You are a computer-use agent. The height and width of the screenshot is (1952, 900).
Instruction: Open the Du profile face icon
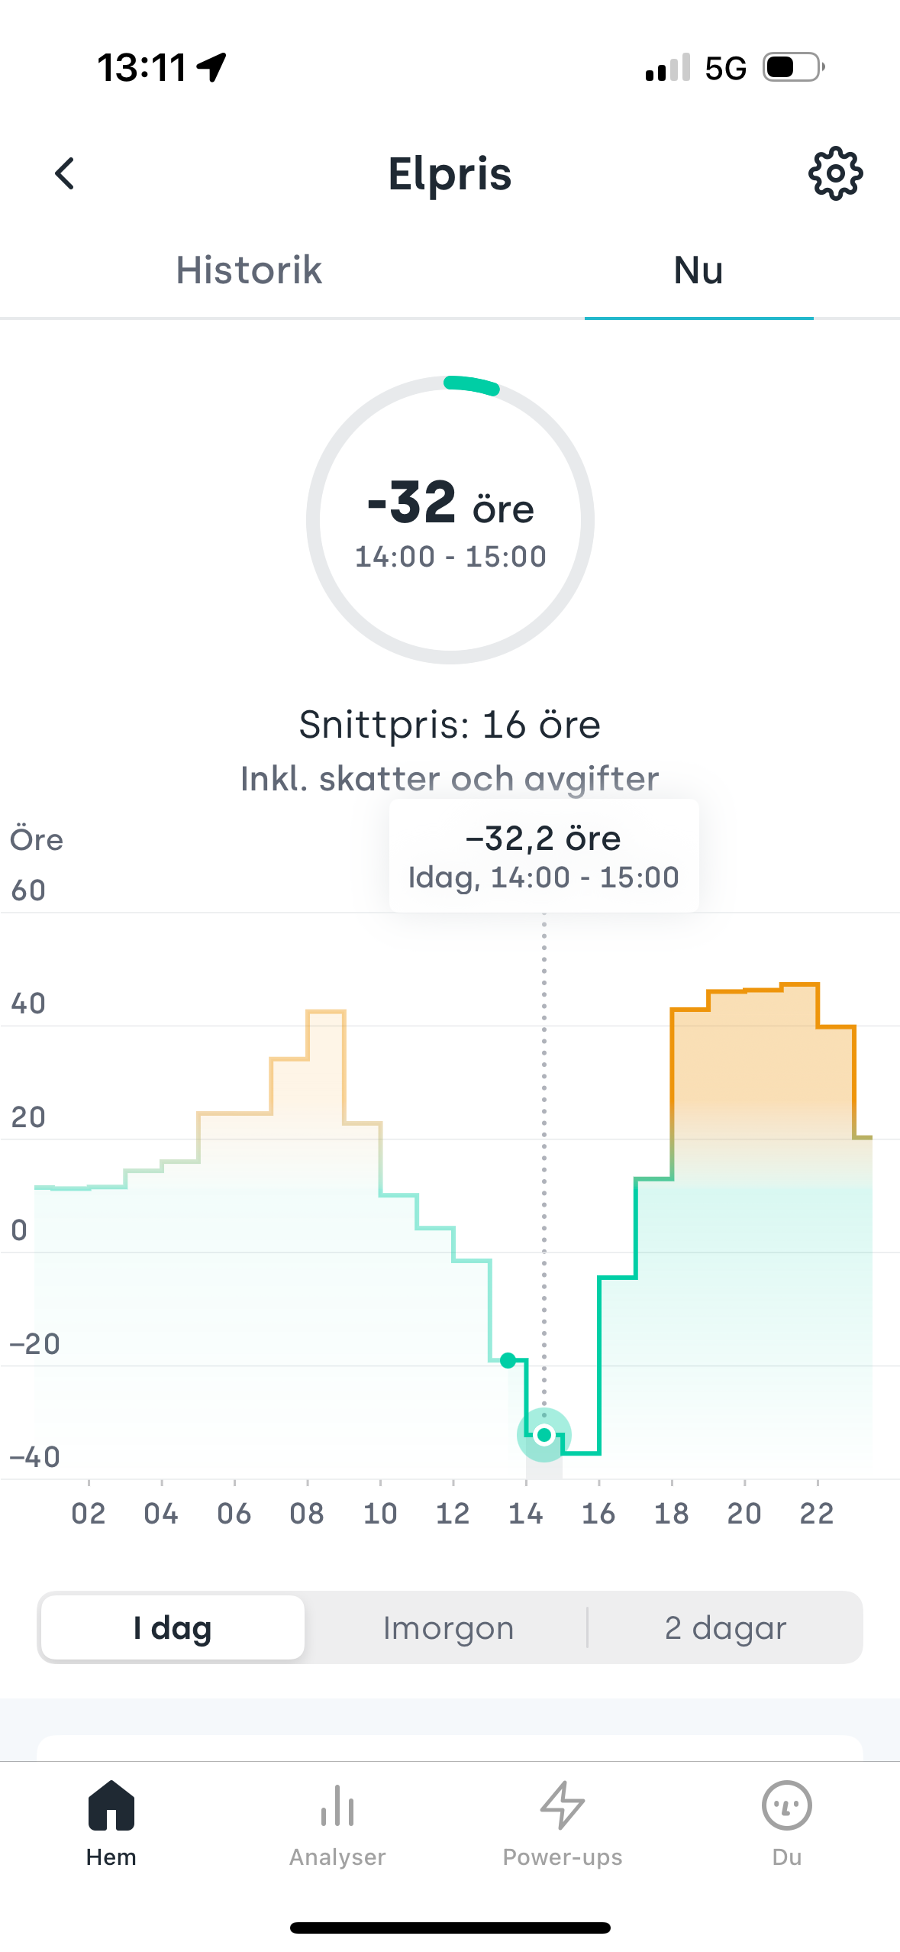787,1805
